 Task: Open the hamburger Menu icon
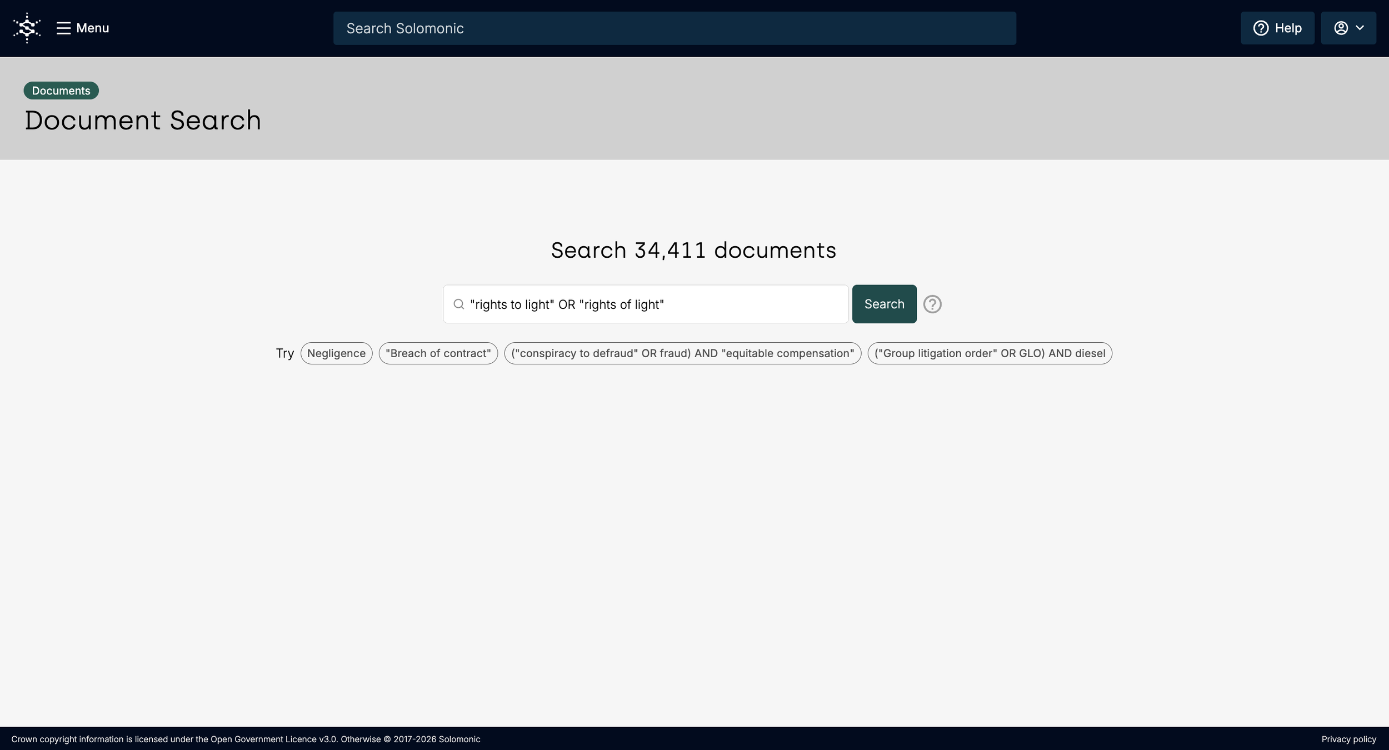(63, 28)
